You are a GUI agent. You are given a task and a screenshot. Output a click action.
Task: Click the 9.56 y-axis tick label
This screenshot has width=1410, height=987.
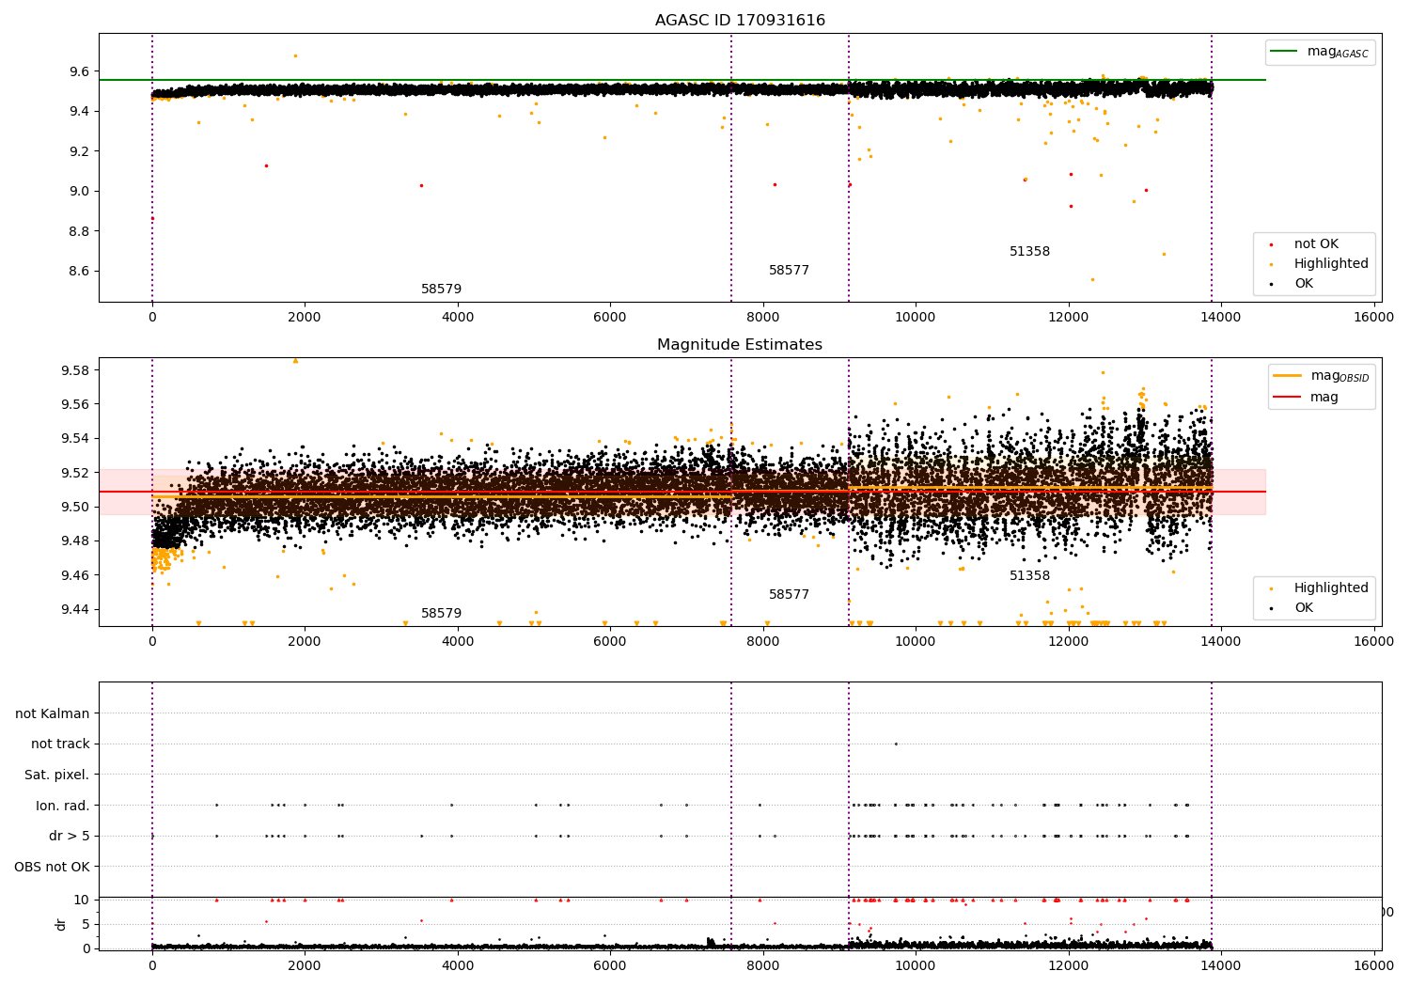[x=75, y=404]
